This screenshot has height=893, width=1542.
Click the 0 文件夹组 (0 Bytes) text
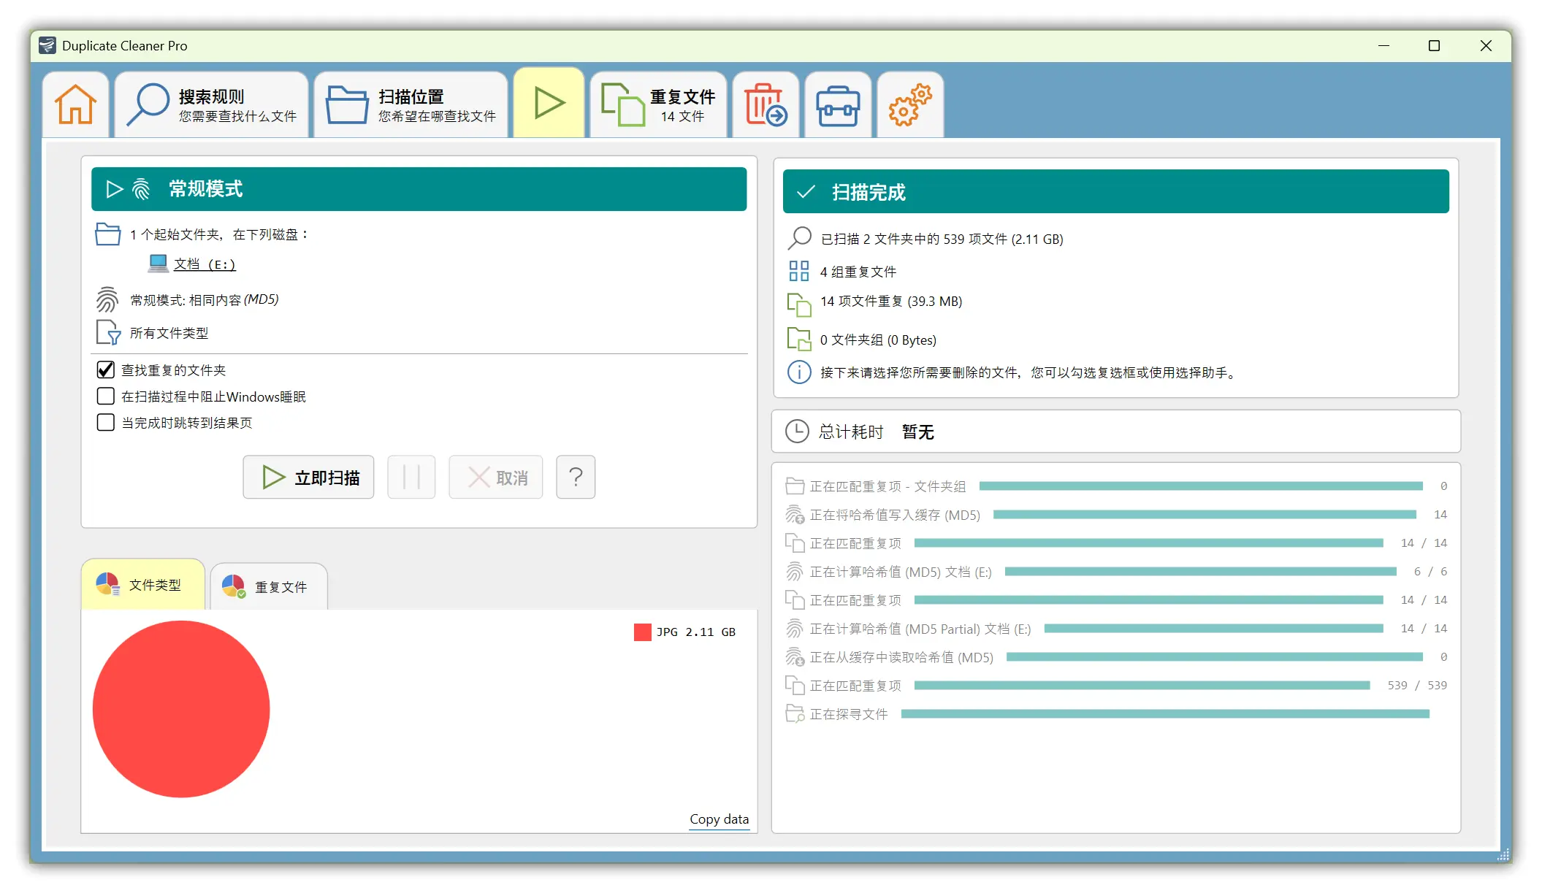point(878,340)
